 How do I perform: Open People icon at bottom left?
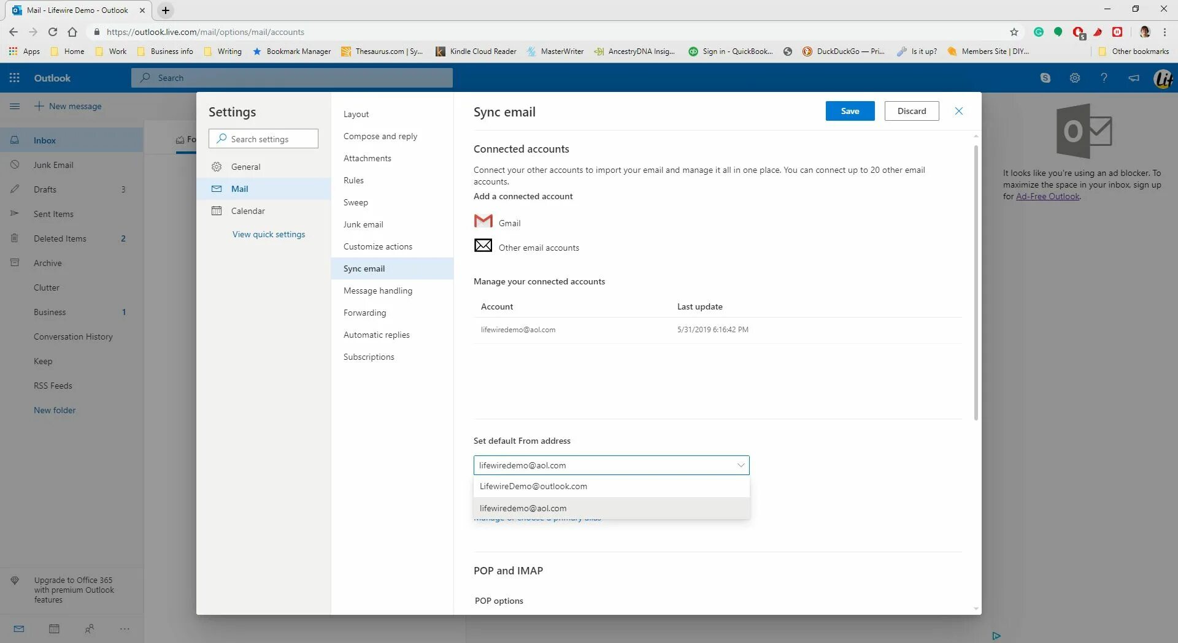[x=90, y=628]
